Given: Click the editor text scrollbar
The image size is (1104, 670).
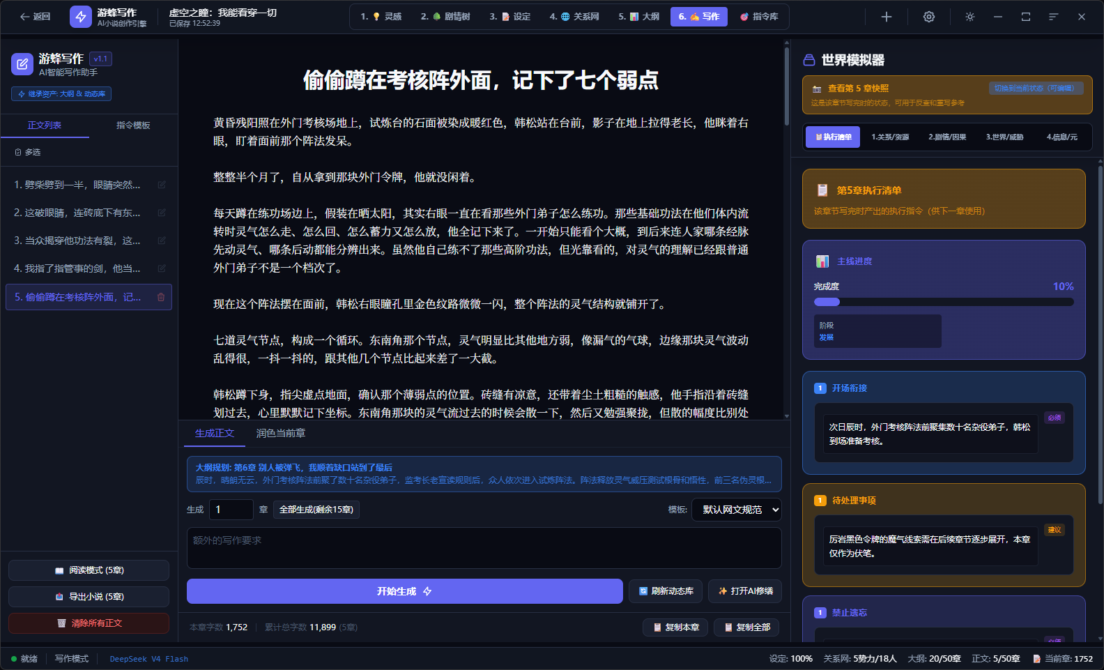Looking at the screenshot, I should coord(787,87).
